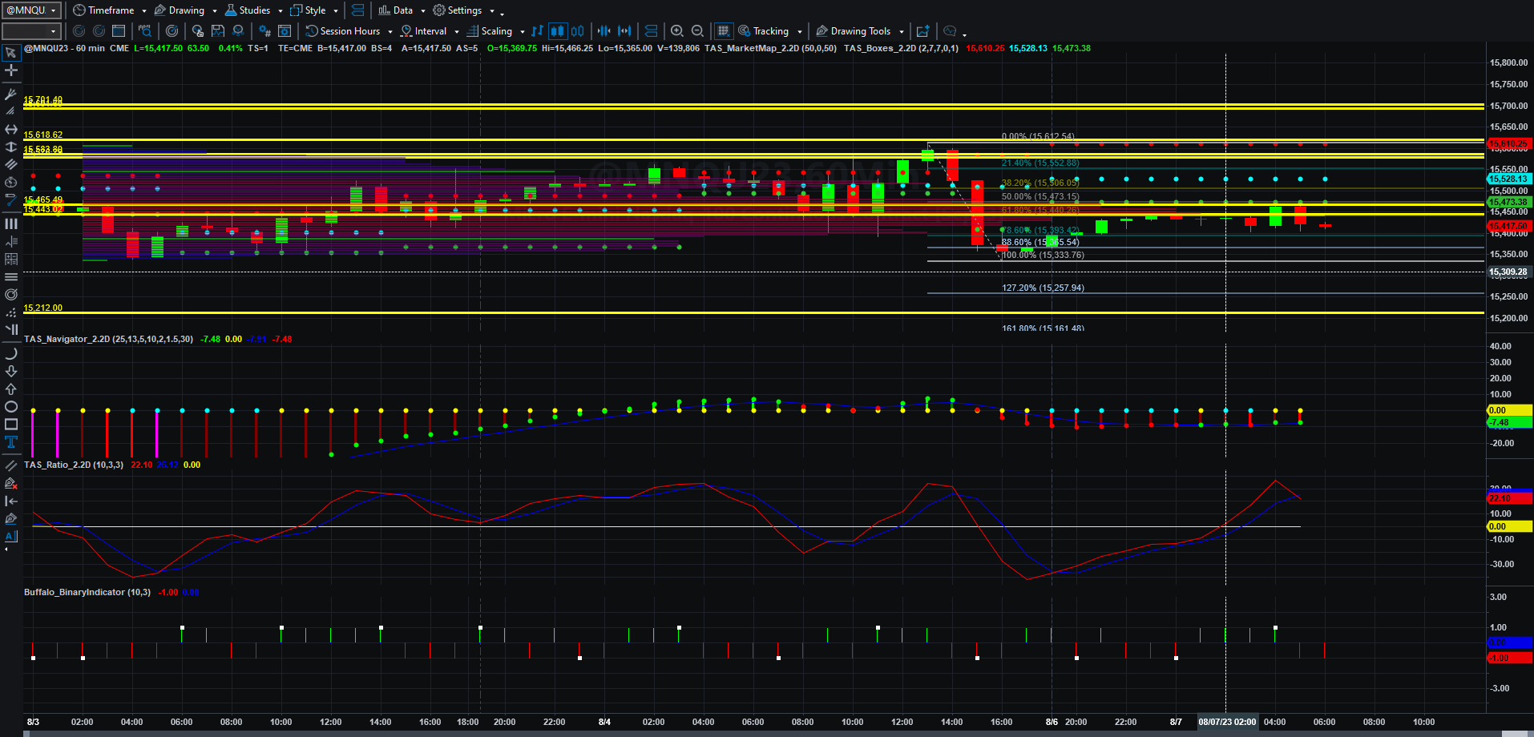Toggle solid candlestick chart style
The height and width of the screenshot is (737, 1534).
[557, 31]
